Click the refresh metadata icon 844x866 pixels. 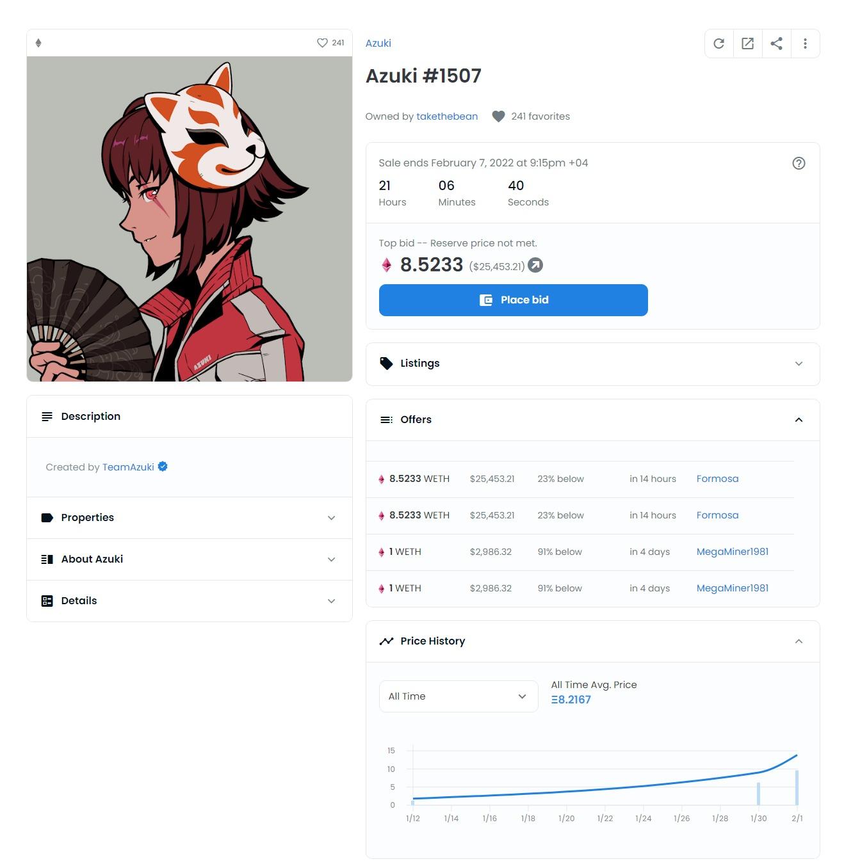click(x=719, y=44)
